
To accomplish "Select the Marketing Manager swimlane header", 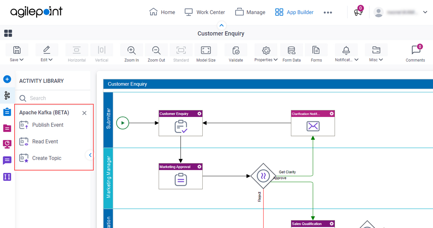I will click(108, 178).
